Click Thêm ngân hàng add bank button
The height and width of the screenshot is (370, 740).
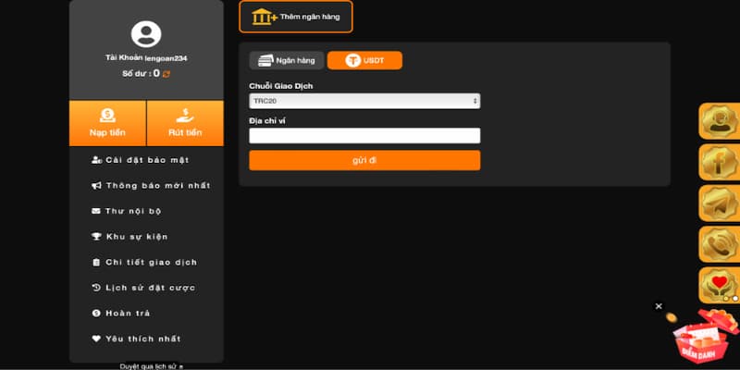coord(296,17)
